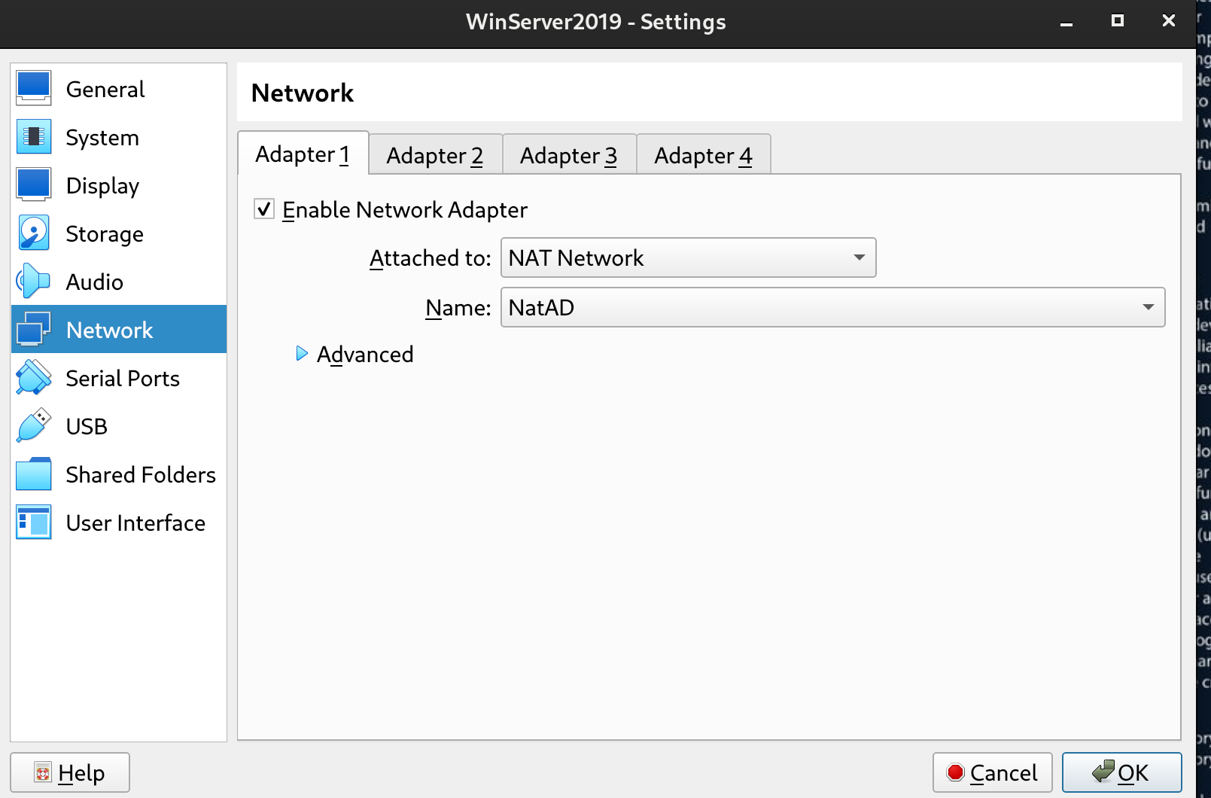Image resolution: width=1211 pixels, height=798 pixels.
Task: Select the Shared Folders category label
Action: [141, 475]
